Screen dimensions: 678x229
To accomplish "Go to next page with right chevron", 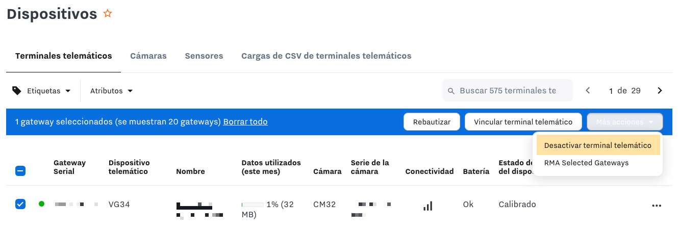I will [x=660, y=91].
